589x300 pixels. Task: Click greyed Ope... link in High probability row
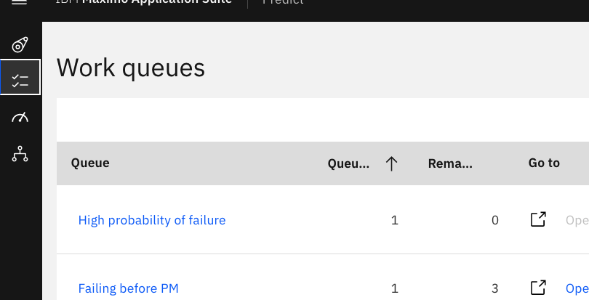[577, 220]
